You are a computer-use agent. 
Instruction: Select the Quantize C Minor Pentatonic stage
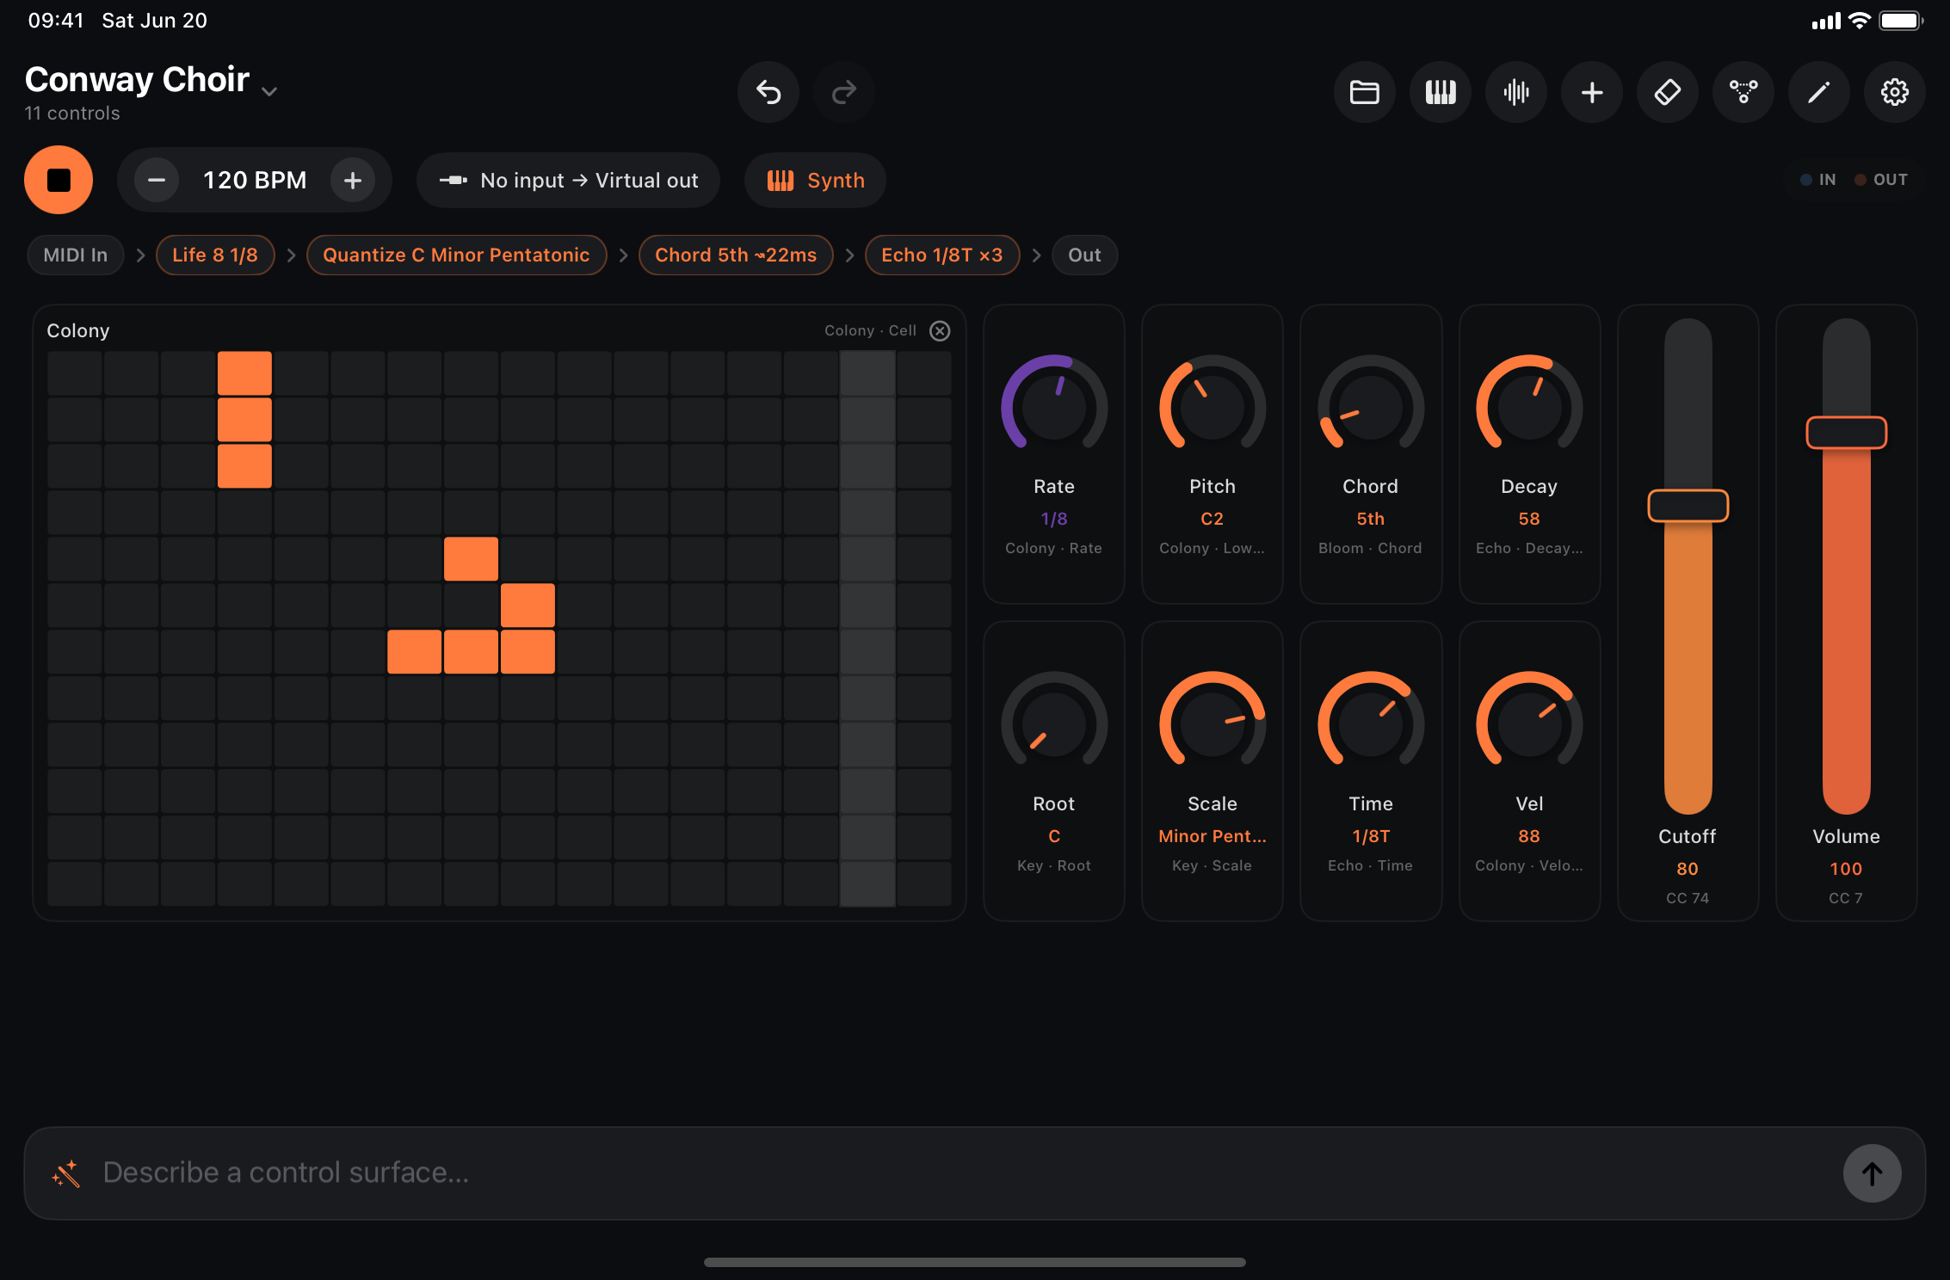(456, 255)
